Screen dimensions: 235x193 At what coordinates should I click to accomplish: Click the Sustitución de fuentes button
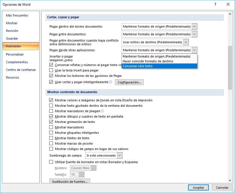tap(70, 182)
